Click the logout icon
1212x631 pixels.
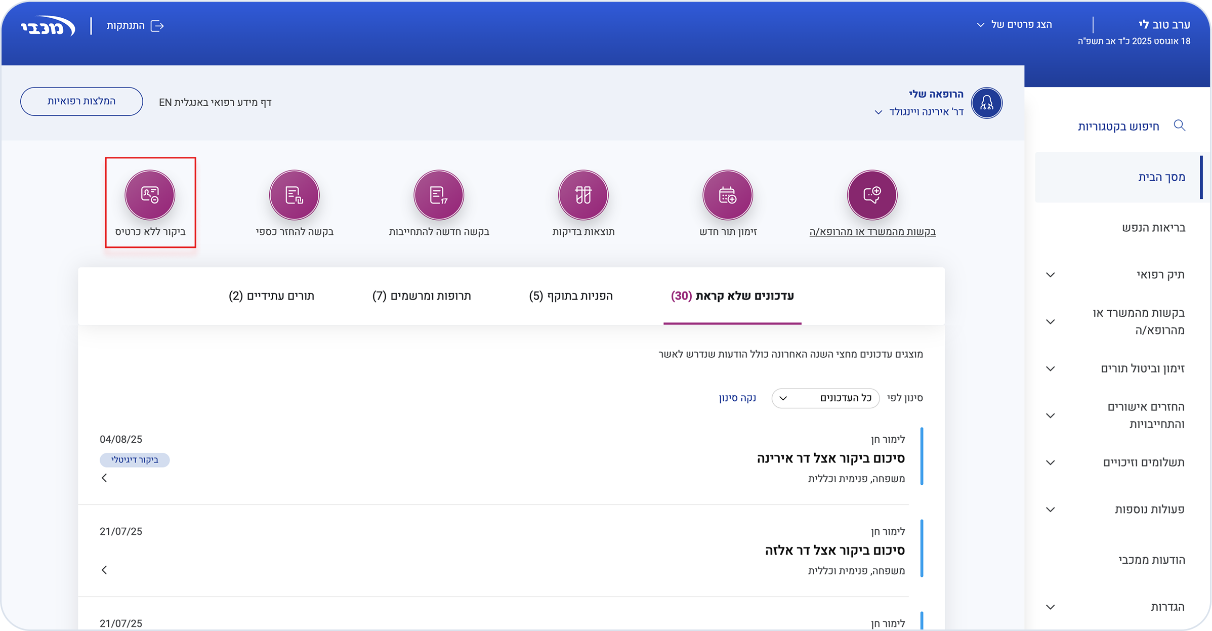(157, 26)
